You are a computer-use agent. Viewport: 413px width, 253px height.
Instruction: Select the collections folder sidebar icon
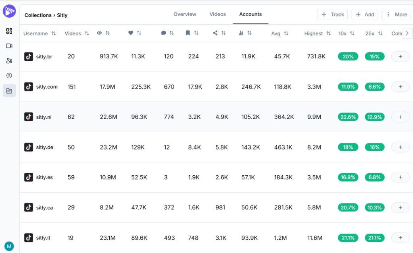pyautogui.click(x=9, y=91)
